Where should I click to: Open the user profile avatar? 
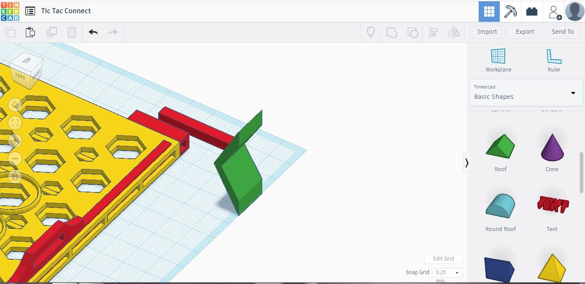pos(575,11)
